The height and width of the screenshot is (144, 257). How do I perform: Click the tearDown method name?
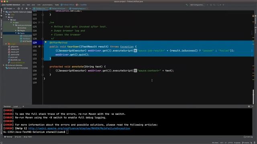[x=73, y=47]
